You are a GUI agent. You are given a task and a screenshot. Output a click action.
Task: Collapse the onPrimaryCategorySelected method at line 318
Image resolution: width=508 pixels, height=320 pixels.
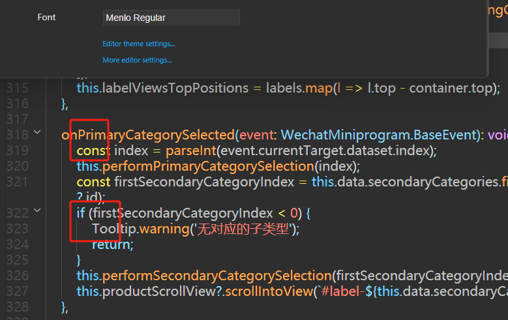point(37,133)
